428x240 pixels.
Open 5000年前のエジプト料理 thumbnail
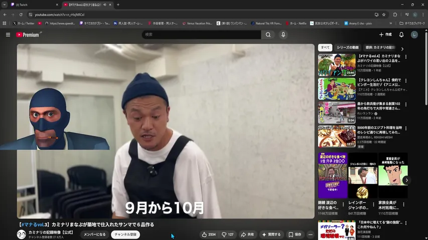point(337,136)
